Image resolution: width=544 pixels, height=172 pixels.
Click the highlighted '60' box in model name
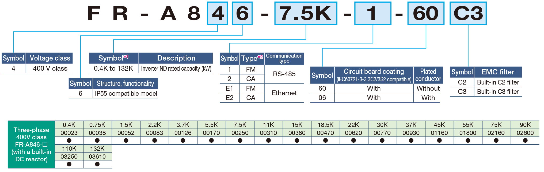pos(426,13)
